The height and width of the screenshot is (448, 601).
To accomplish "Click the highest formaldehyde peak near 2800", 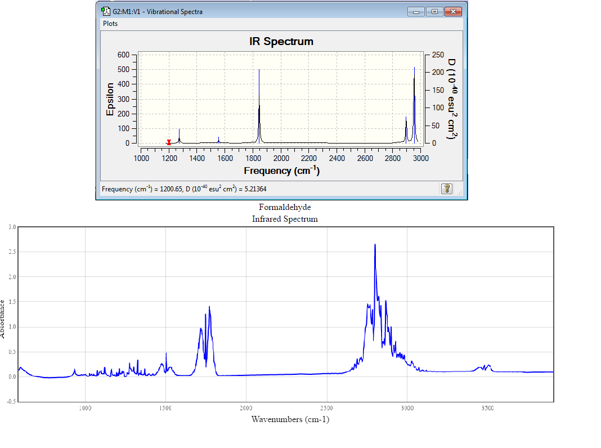I will click(x=375, y=245).
